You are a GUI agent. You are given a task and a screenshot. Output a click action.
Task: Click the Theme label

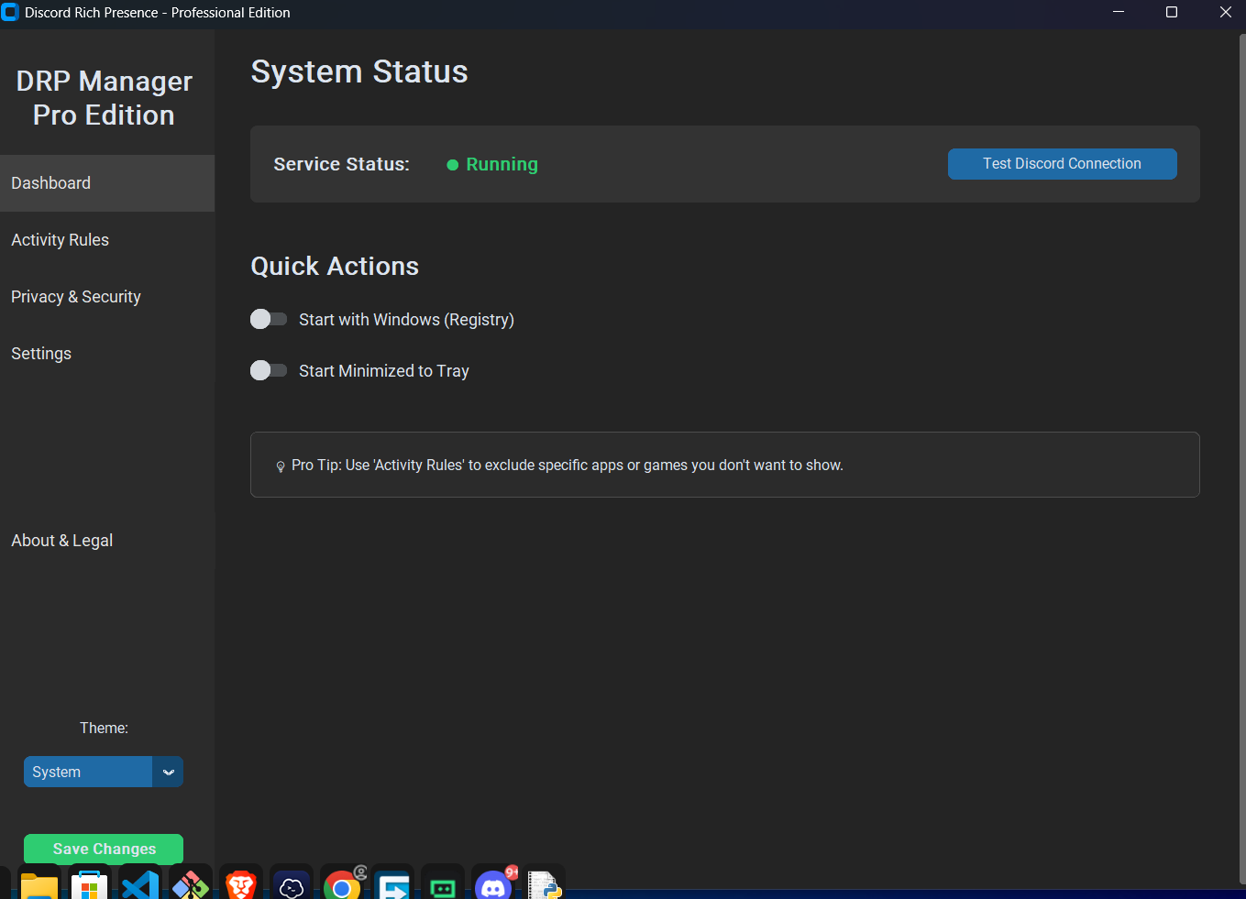[x=104, y=728]
